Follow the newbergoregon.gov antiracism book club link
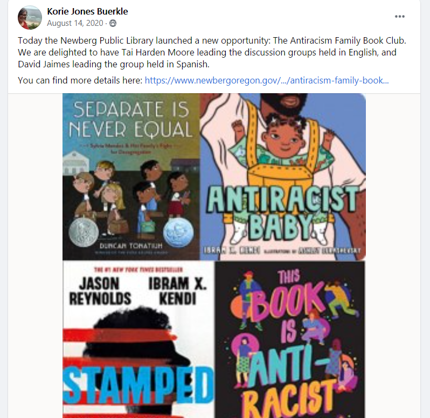 coord(267,80)
